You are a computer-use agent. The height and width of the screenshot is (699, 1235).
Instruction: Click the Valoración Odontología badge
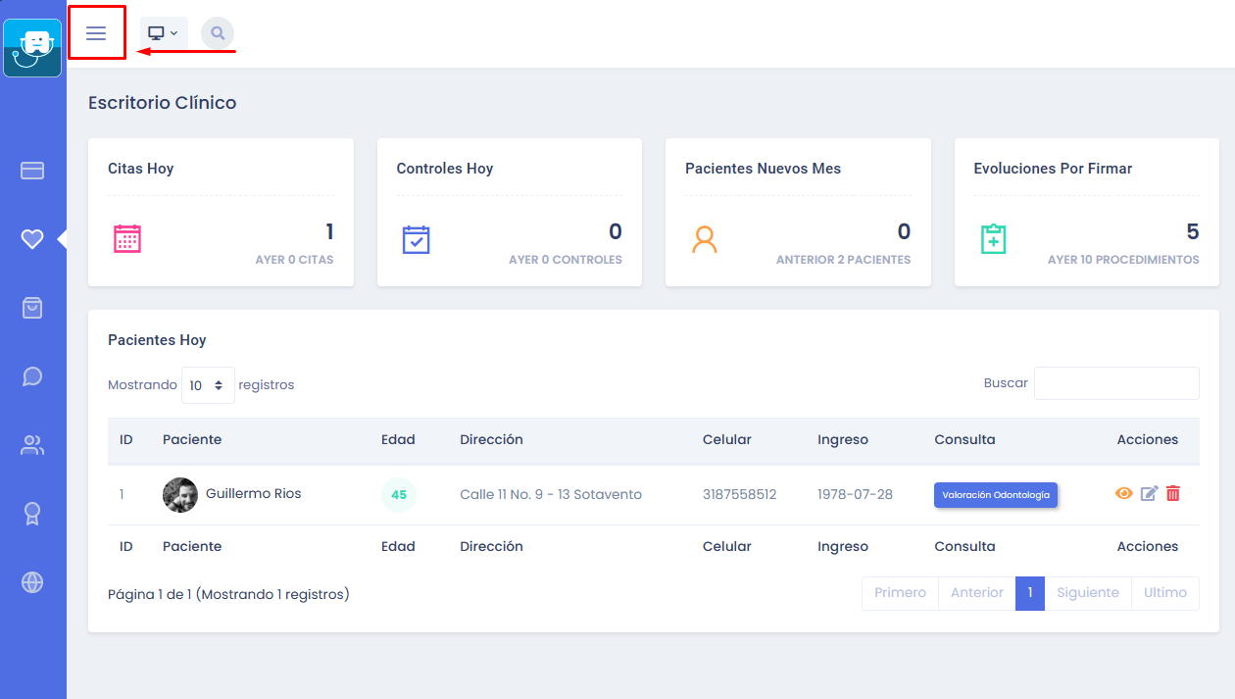[x=995, y=495]
